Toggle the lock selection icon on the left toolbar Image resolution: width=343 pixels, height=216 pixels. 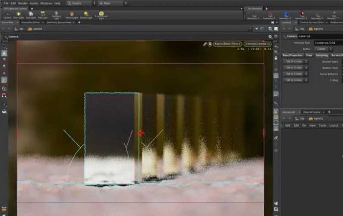[x=4, y=53]
